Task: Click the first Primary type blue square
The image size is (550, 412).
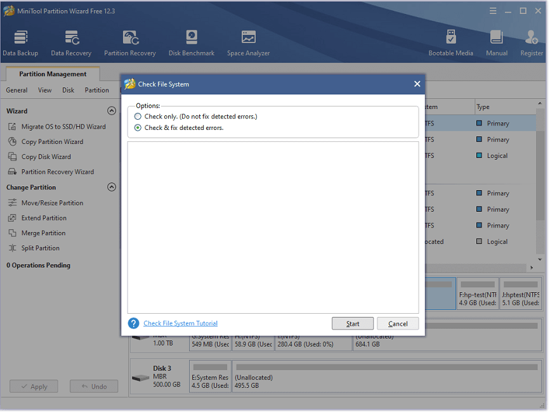Action: pos(479,123)
